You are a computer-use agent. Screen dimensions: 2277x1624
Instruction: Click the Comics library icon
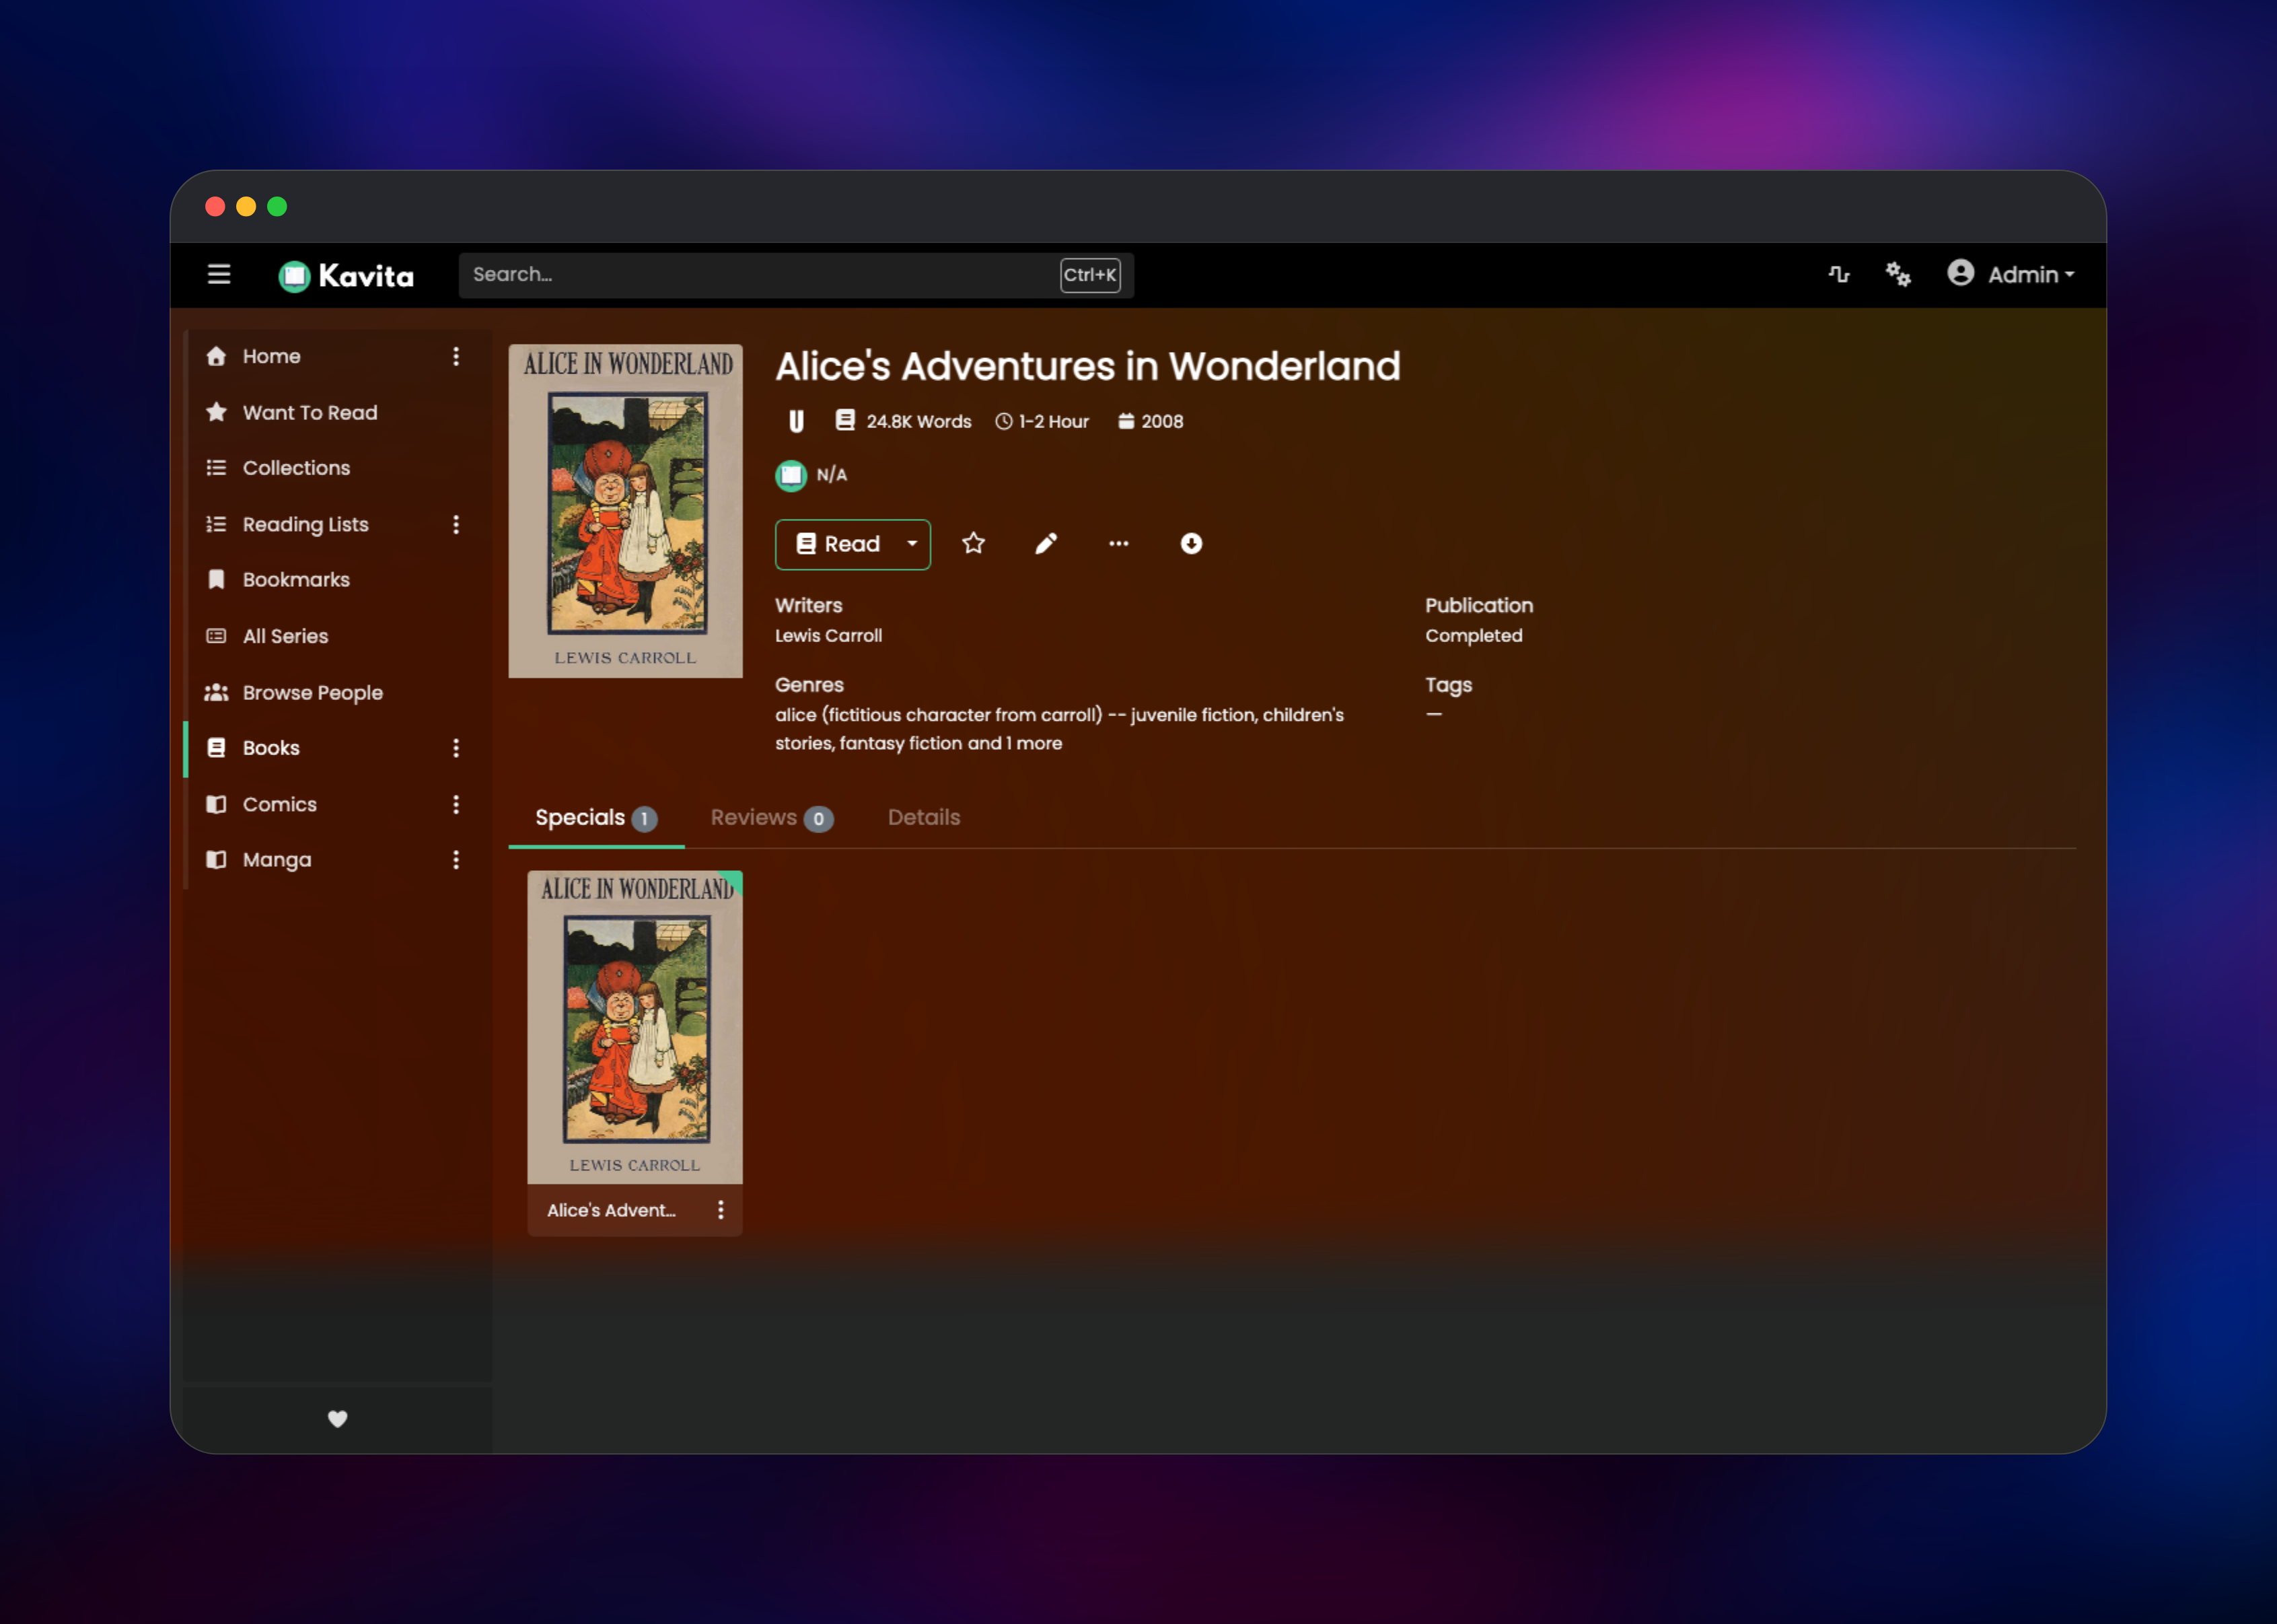click(216, 804)
